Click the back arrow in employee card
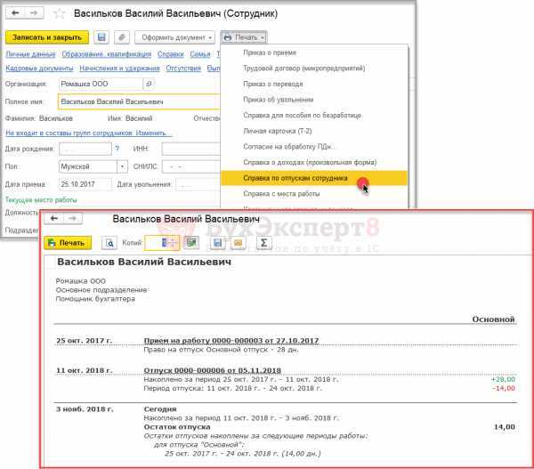 click(15, 13)
